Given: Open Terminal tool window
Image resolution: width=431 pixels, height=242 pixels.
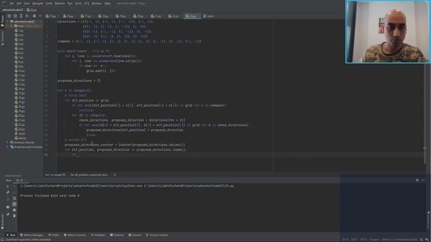Looking at the screenshot, I should (117, 235).
